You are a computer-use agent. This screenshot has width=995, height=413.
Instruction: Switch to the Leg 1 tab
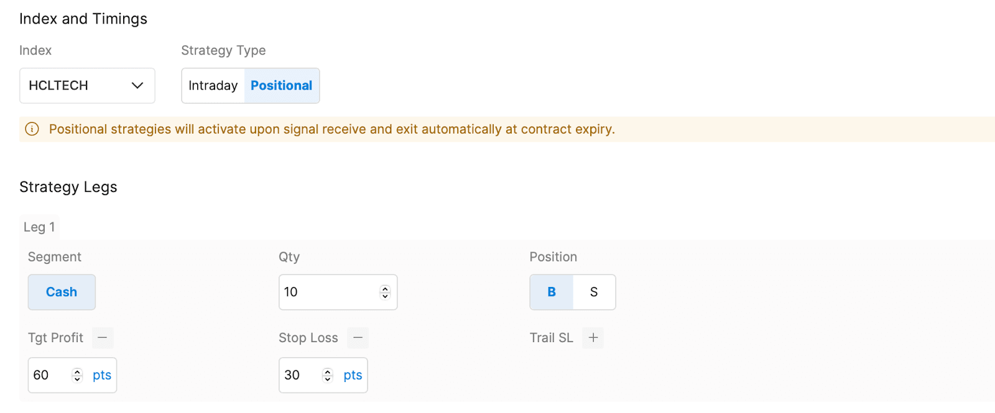(39, 227)
